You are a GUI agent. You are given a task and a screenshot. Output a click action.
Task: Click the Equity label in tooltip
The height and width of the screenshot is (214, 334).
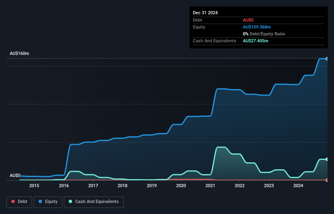pyautogui.click(x=199, y=27)
